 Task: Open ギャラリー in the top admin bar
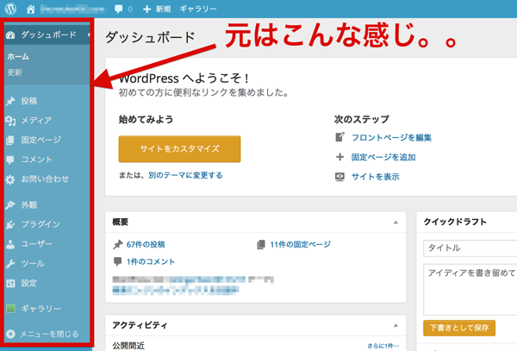pos(198,9)
